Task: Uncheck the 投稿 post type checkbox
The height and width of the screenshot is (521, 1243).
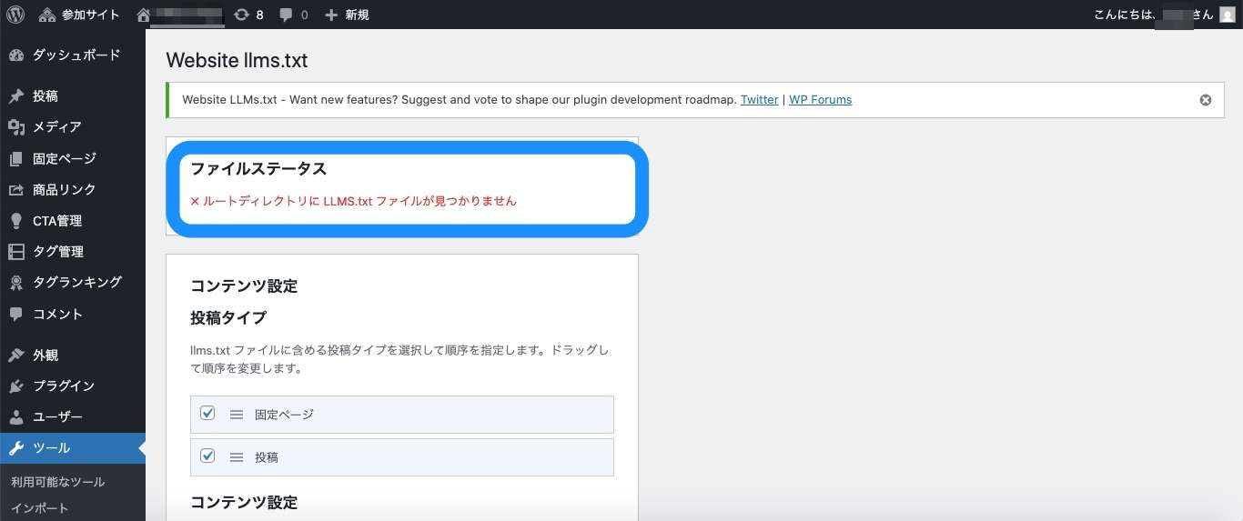Action: pyautogui.click(x=207, y=456)
